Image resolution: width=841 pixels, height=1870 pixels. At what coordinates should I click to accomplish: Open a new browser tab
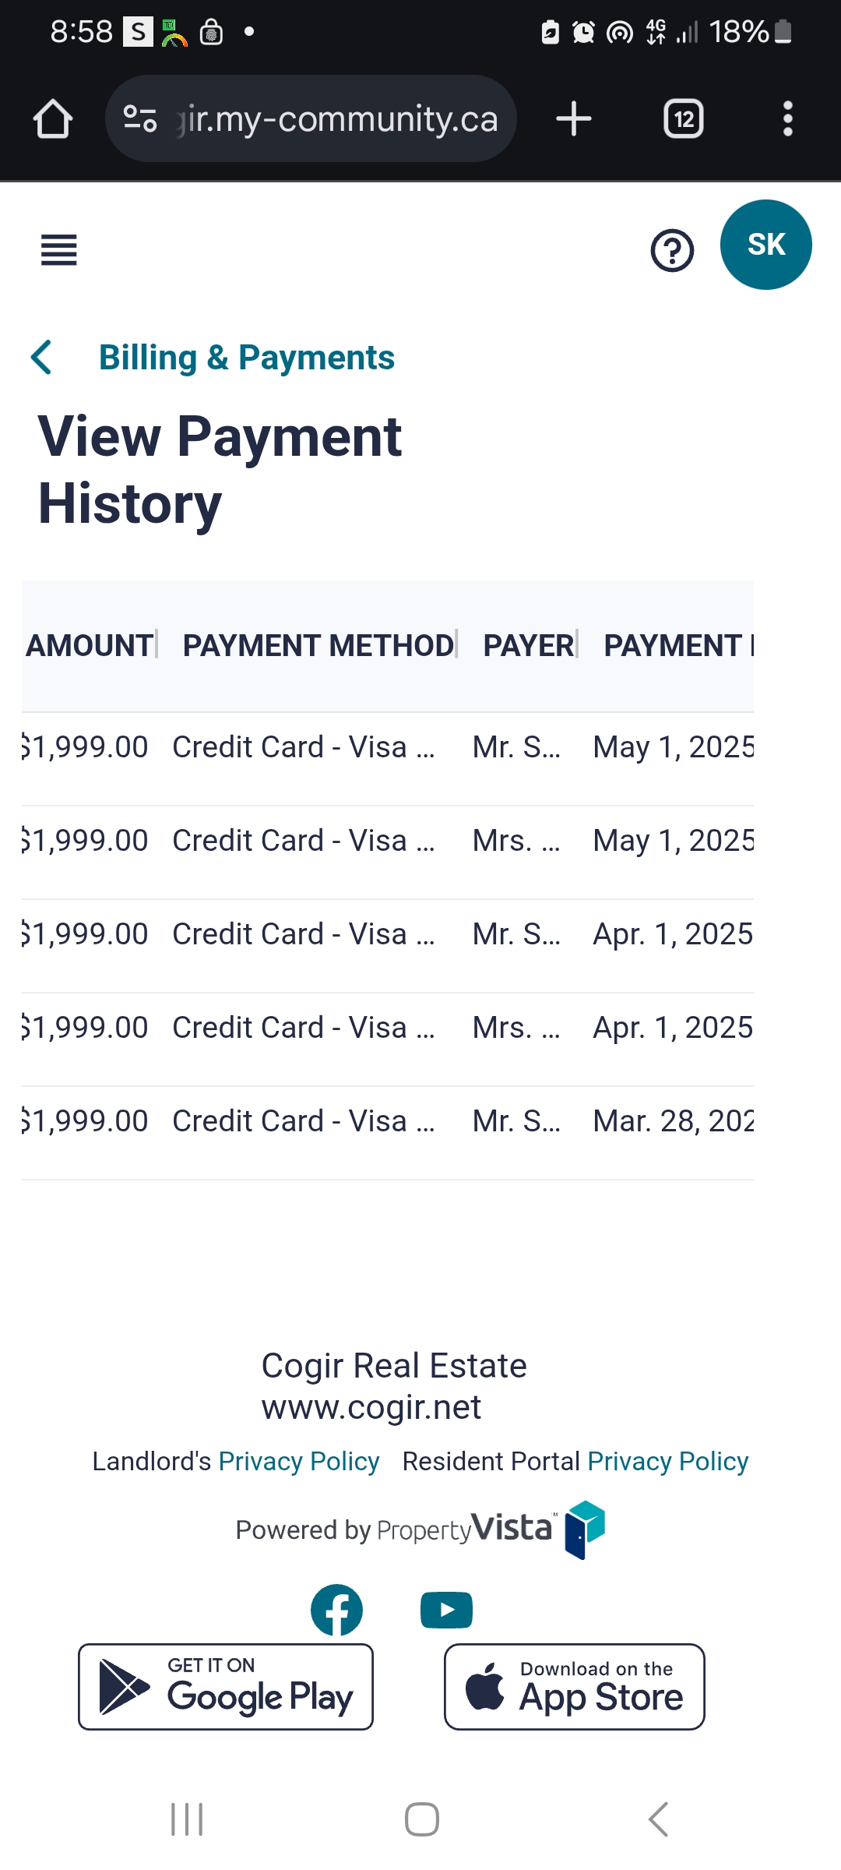(574, 119)
